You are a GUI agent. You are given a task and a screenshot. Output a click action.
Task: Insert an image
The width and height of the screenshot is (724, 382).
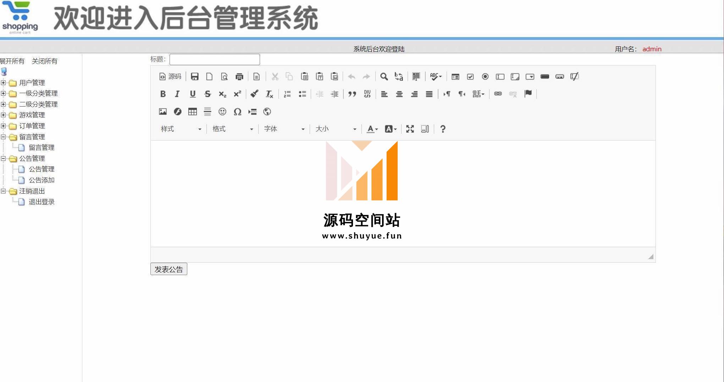(163, 112)
